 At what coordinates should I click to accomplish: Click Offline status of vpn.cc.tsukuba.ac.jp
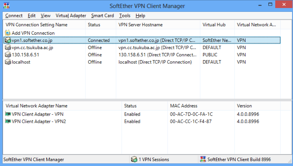95,47
